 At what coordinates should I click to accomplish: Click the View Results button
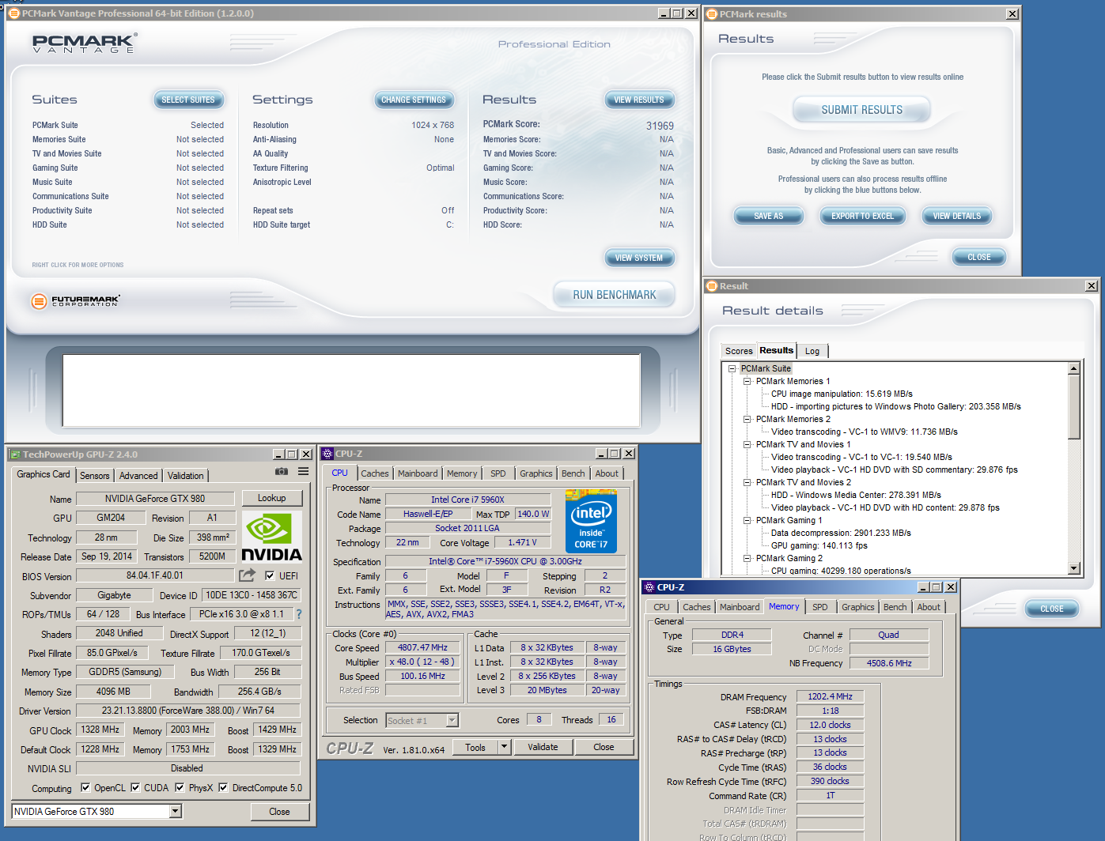coord(639,100)
